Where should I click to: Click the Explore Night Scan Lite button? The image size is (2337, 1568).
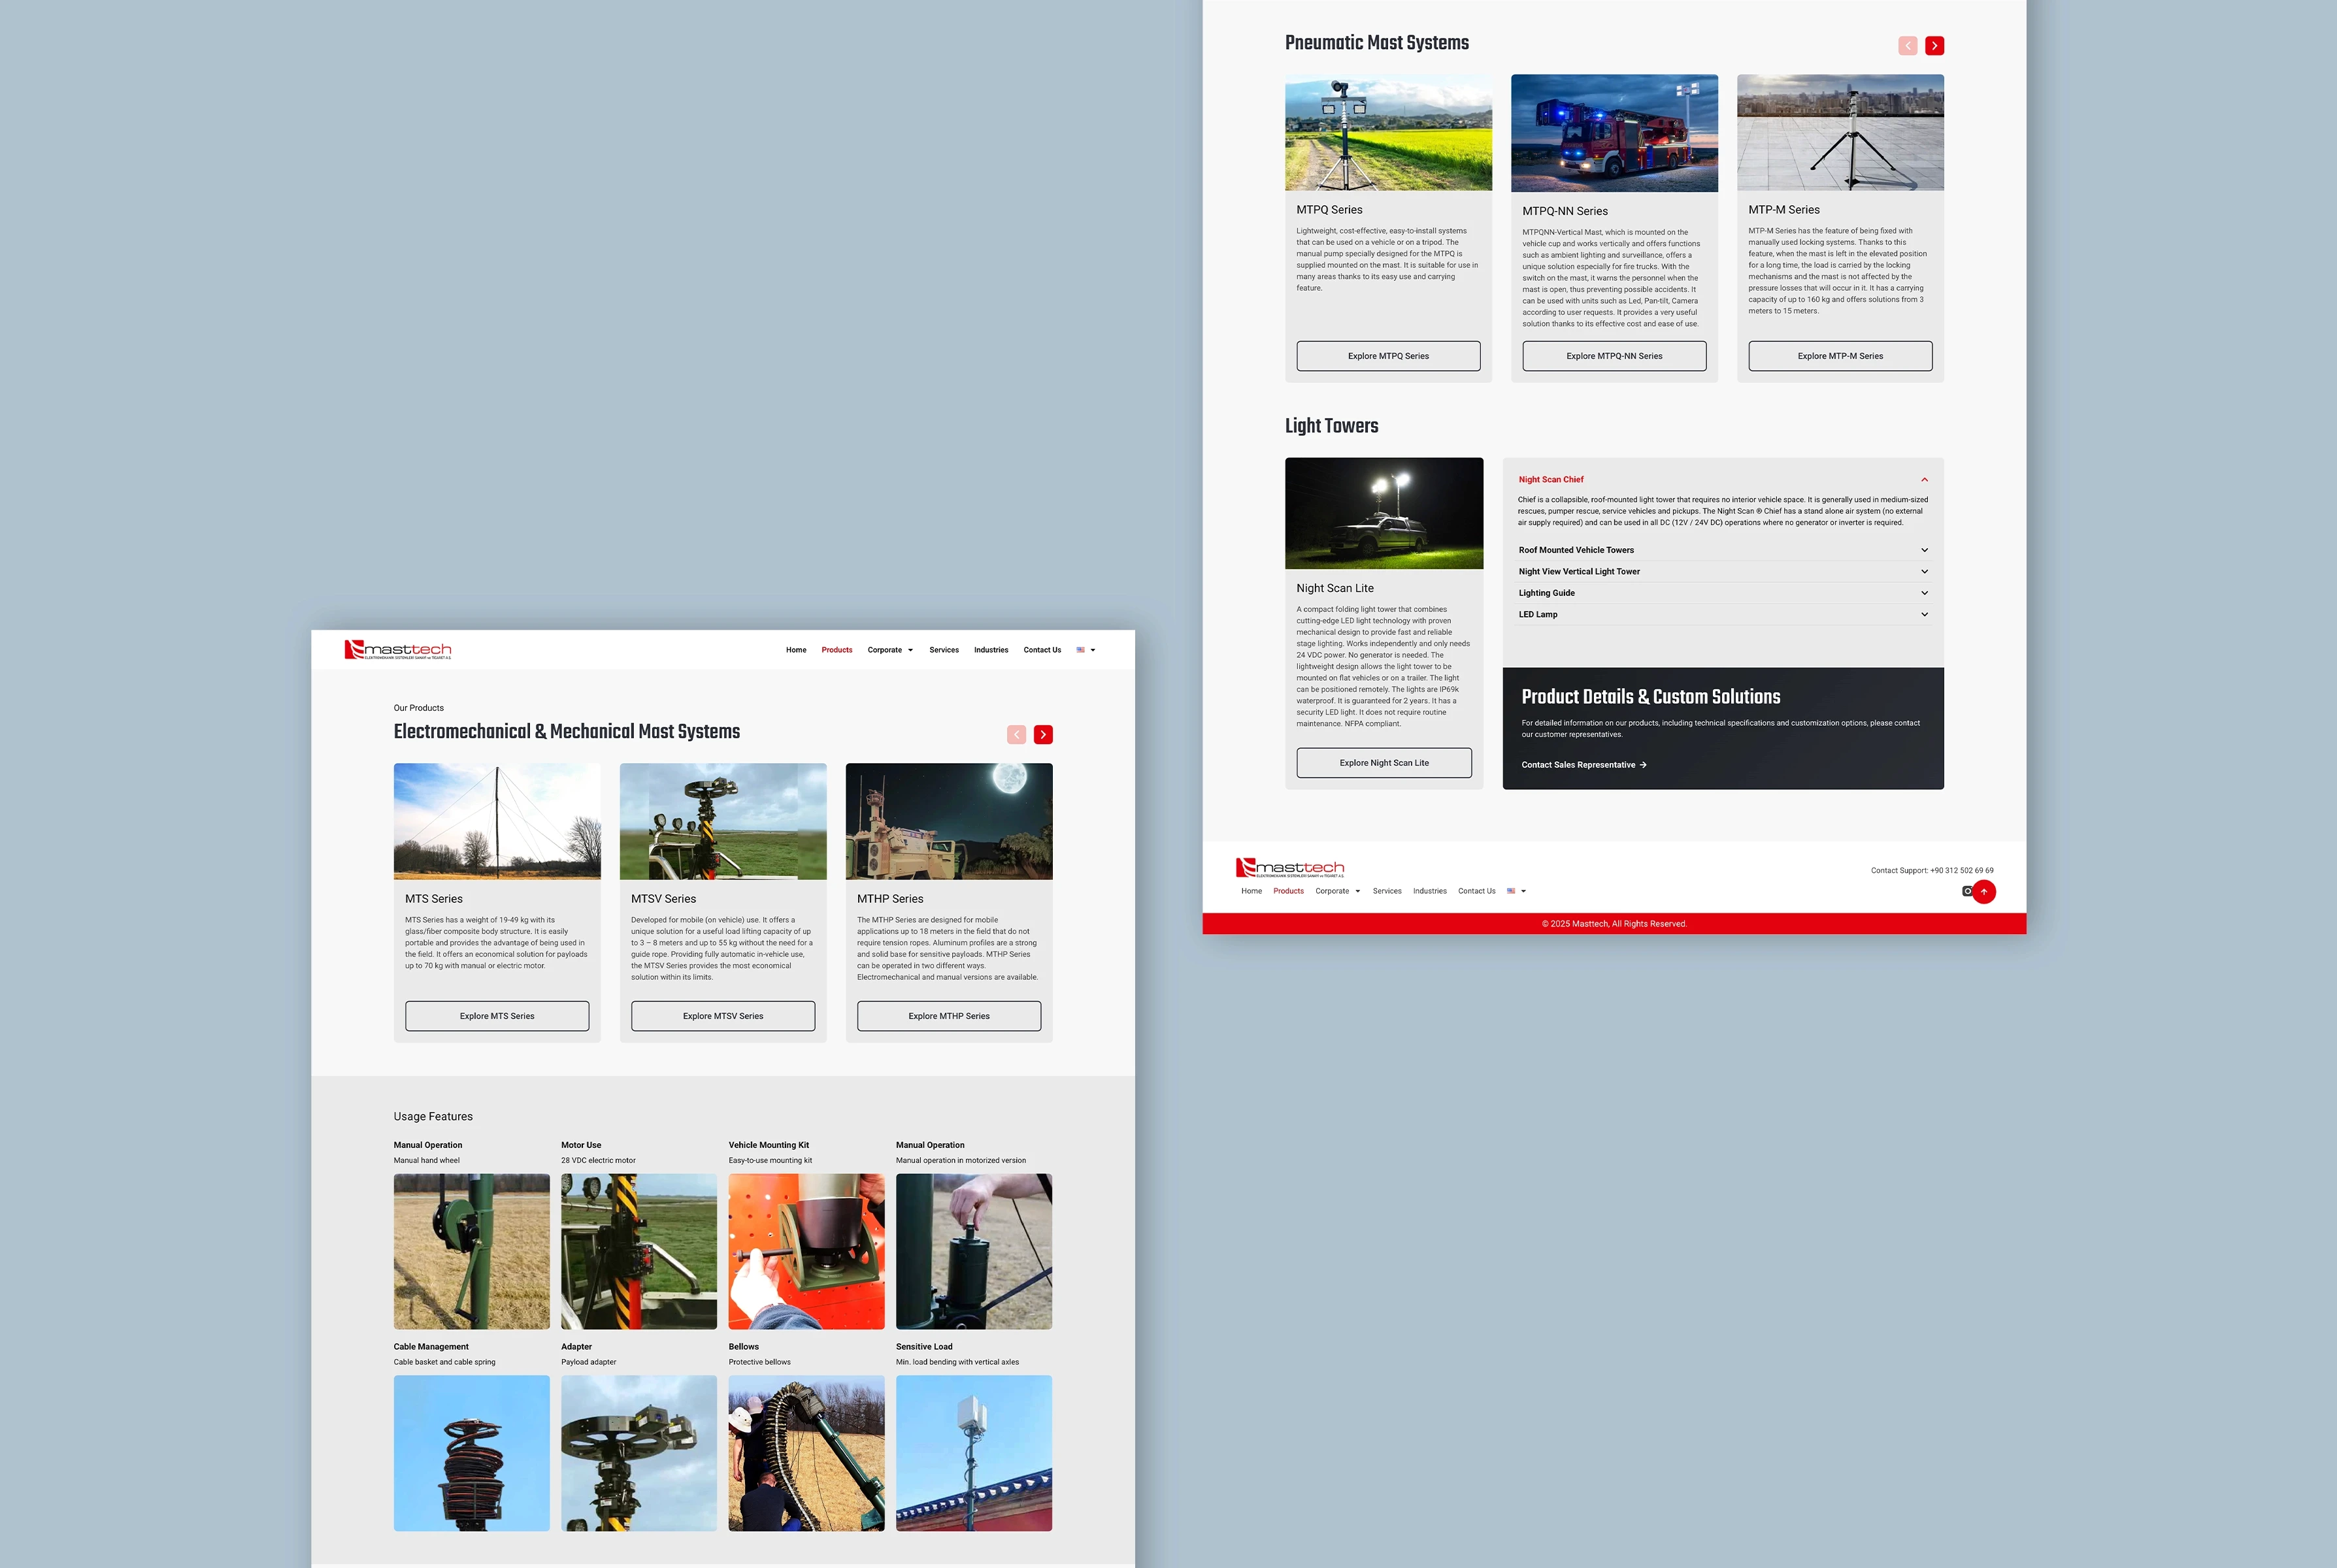pyautogui.click(x=1384, y=762)
